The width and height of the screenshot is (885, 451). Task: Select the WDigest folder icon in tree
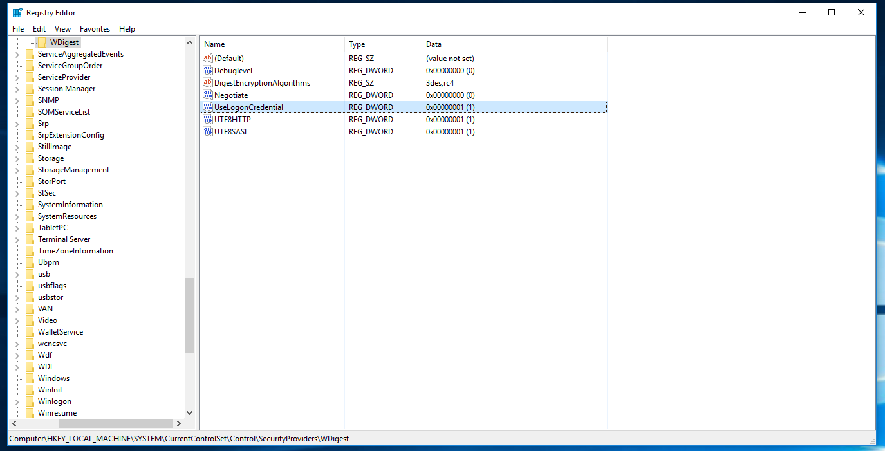click(x=42, y=42)
